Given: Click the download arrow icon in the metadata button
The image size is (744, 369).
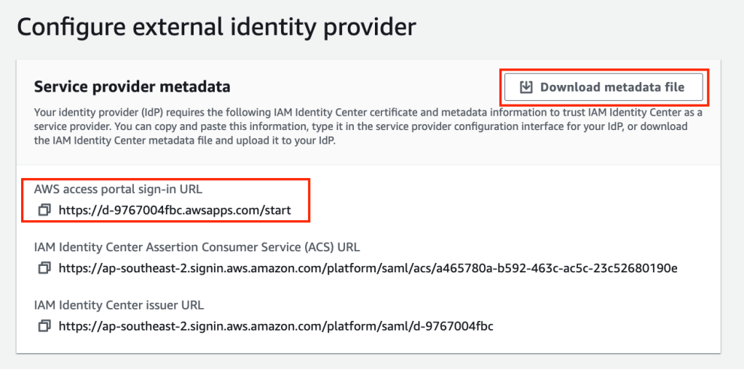Looking at the screenshot, I should (526, 87).
